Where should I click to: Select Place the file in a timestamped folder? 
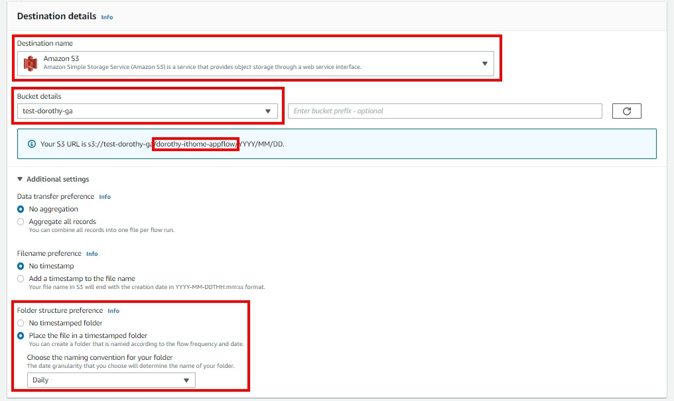tap(21, 336)
